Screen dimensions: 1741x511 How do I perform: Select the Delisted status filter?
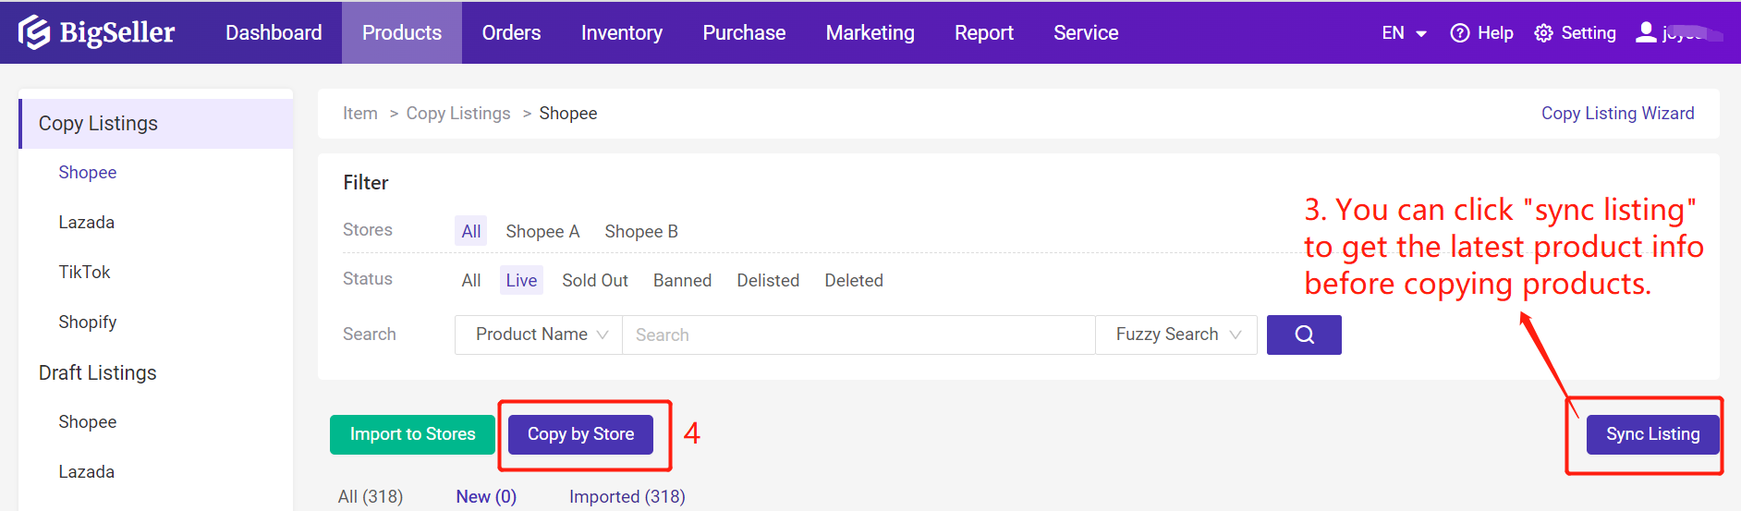coord(768,280)
